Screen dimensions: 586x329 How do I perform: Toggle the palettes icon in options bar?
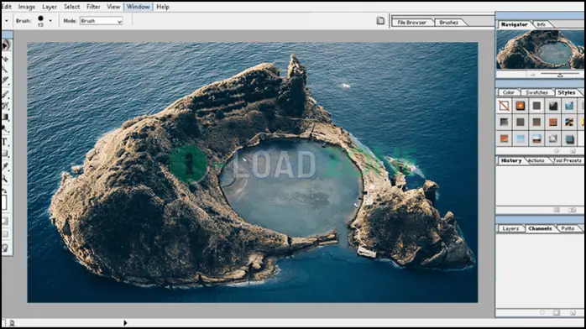(x=380, y=21)
